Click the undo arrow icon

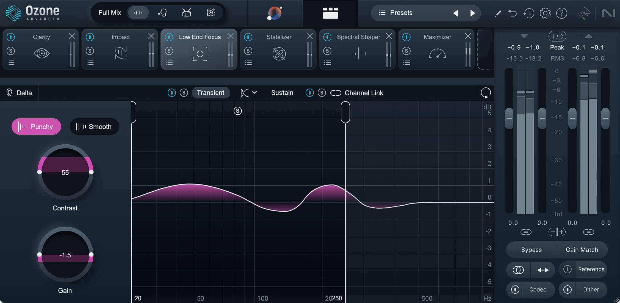[x=512, y=13]
